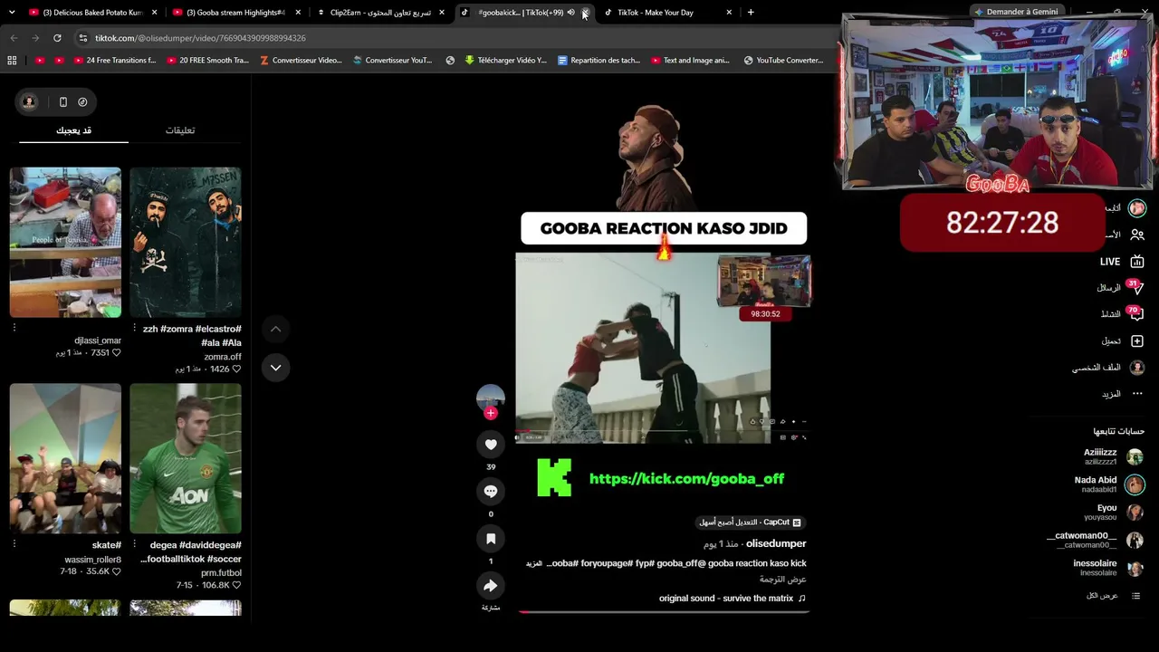Click the upload plus icon in sidebar

1137,340
